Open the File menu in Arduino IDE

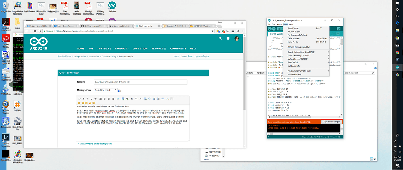269,24
